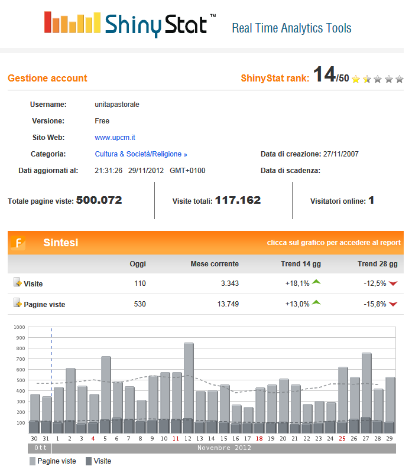The height and width of the screenshot is (476, 412).
Task: Click the Versione value Free
Action: [102, 121]
